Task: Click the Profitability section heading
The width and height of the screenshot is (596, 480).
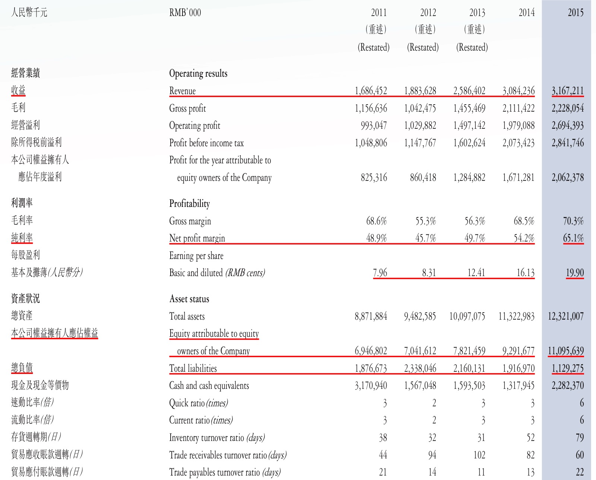Action: 190,204
